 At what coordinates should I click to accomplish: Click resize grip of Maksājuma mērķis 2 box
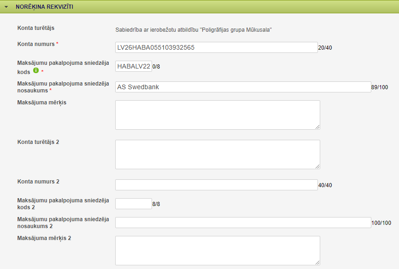(x=317, y=263)
